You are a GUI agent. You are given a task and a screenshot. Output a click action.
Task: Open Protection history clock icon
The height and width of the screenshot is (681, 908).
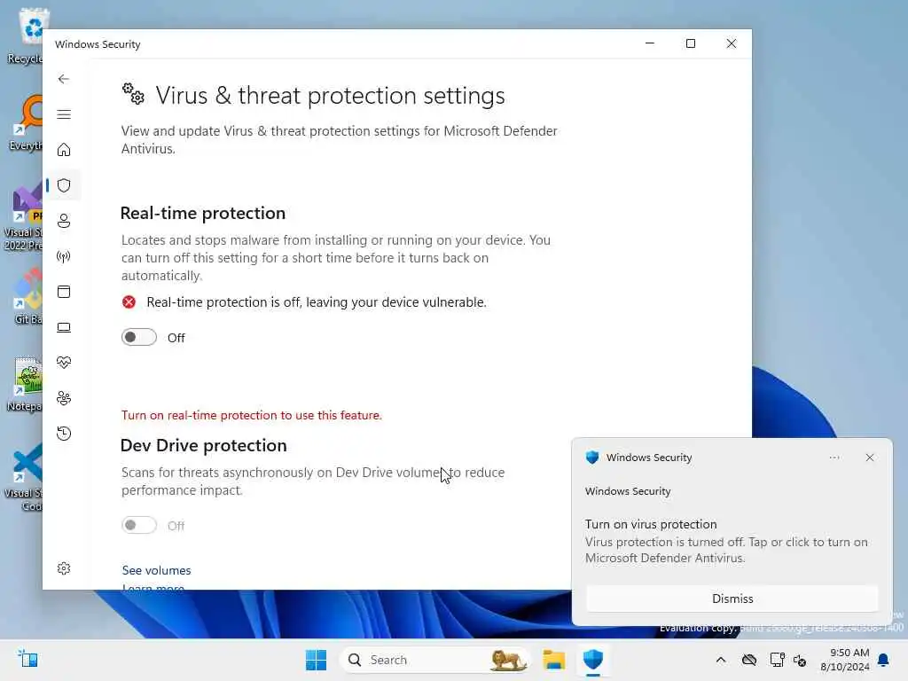point(64,434)
